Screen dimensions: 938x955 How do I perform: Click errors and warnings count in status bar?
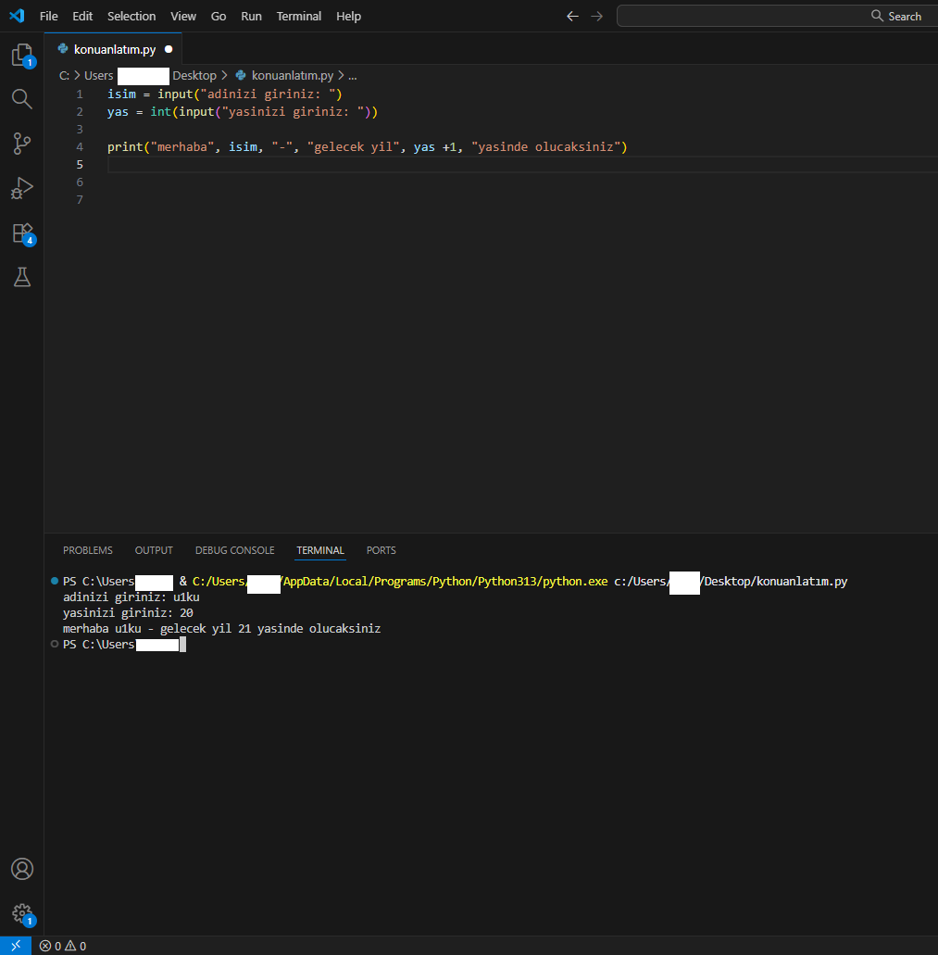click(x=63, y=946)
